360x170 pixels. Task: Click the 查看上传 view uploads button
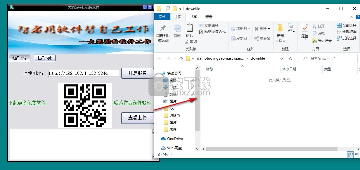click(137, 118)
